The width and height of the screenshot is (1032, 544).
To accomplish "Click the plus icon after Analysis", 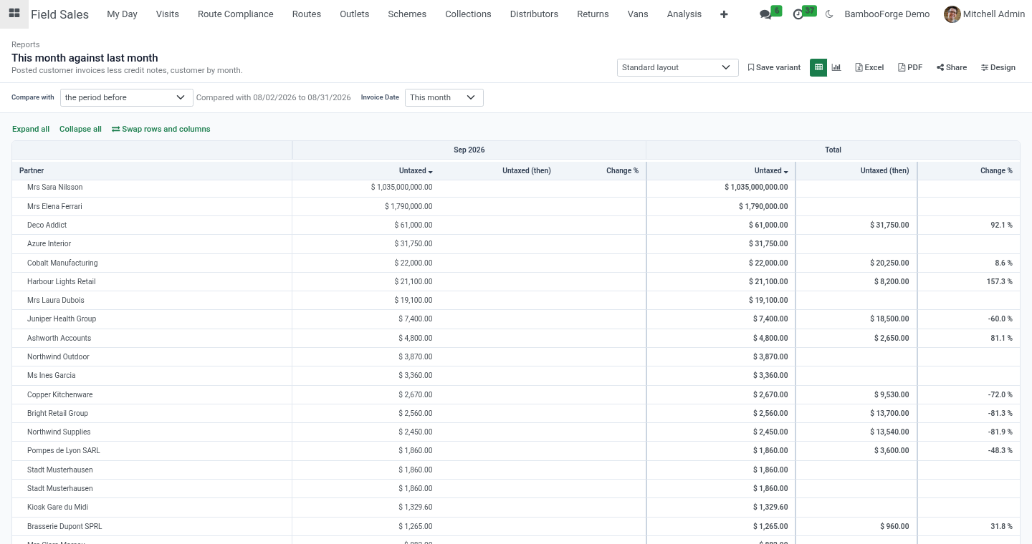I will click(724, 14).
